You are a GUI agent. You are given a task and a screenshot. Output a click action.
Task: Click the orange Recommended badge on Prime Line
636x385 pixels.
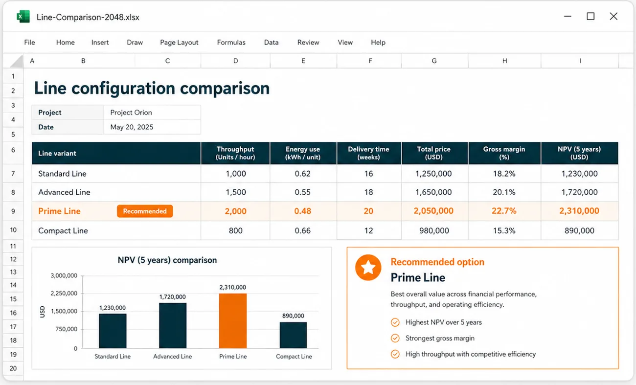tap(145, 211)
